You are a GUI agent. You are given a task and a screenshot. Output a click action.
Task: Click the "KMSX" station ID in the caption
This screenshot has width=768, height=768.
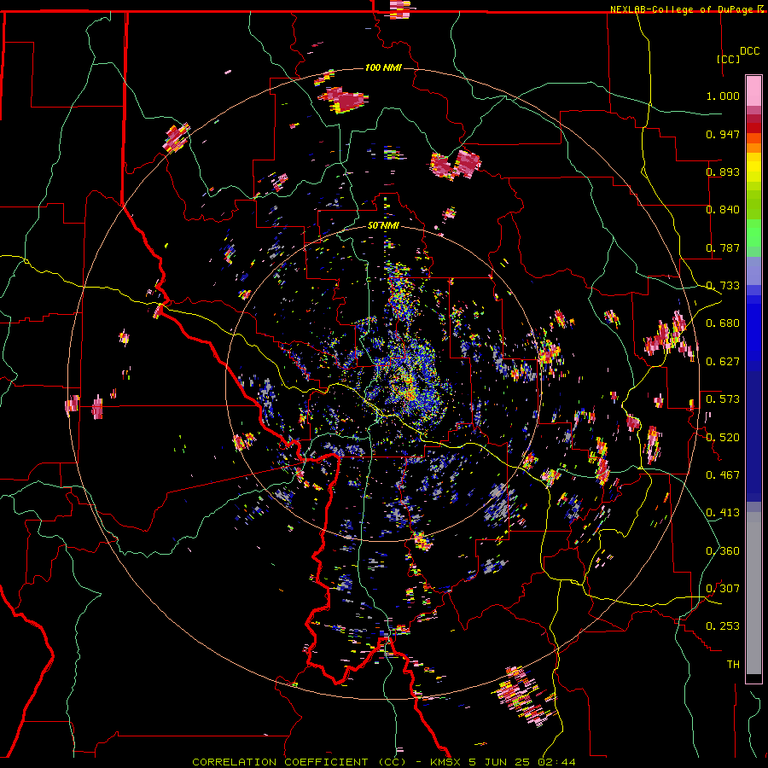(446, 762)
